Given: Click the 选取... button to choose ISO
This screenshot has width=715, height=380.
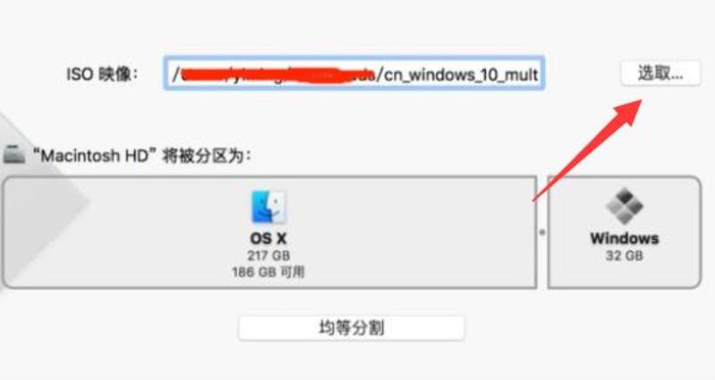Looking at the screenshot, I should pos(660,73).
